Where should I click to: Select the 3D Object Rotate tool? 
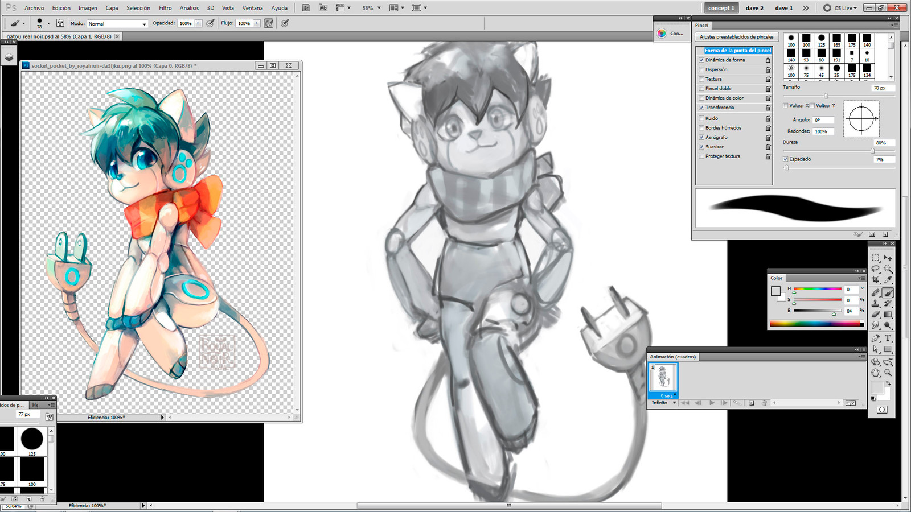[876, 362]
